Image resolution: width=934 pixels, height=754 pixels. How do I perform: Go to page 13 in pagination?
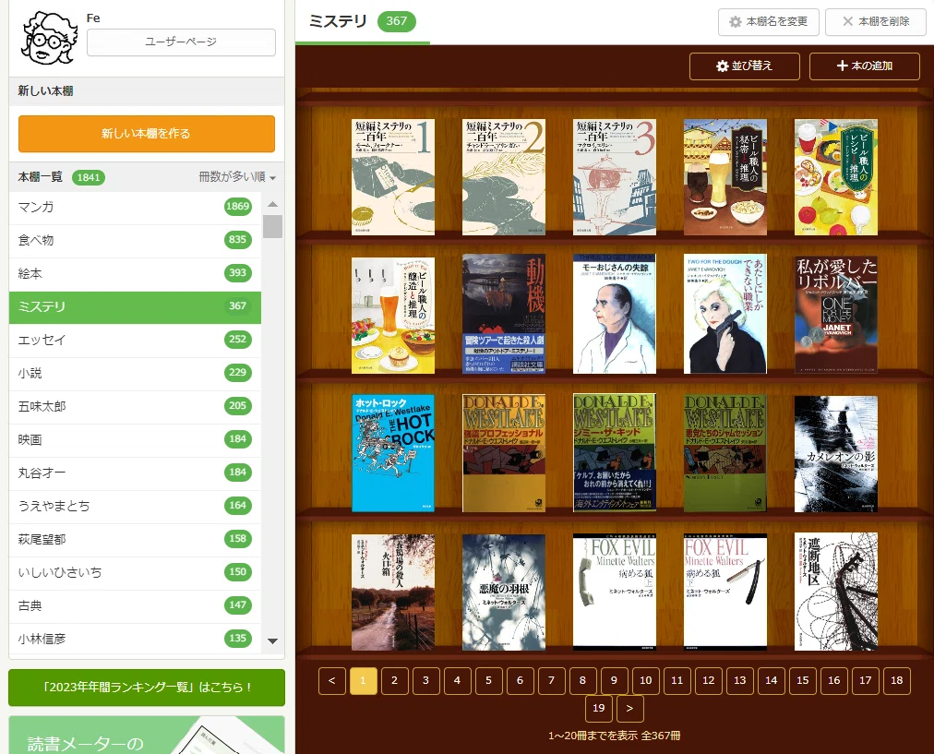[740, 681]
